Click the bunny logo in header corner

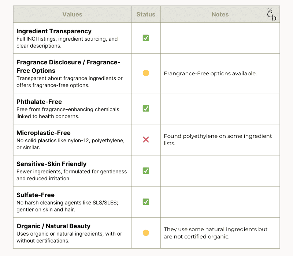271,14
